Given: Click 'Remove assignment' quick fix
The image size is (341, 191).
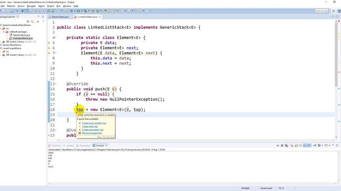Looking at the screenshot, I should [x=92, y=133].
